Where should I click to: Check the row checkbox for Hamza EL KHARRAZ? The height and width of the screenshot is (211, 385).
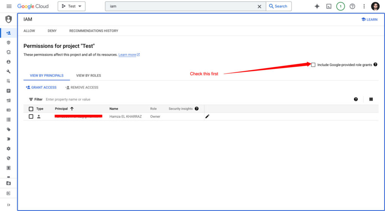(31, 117)
